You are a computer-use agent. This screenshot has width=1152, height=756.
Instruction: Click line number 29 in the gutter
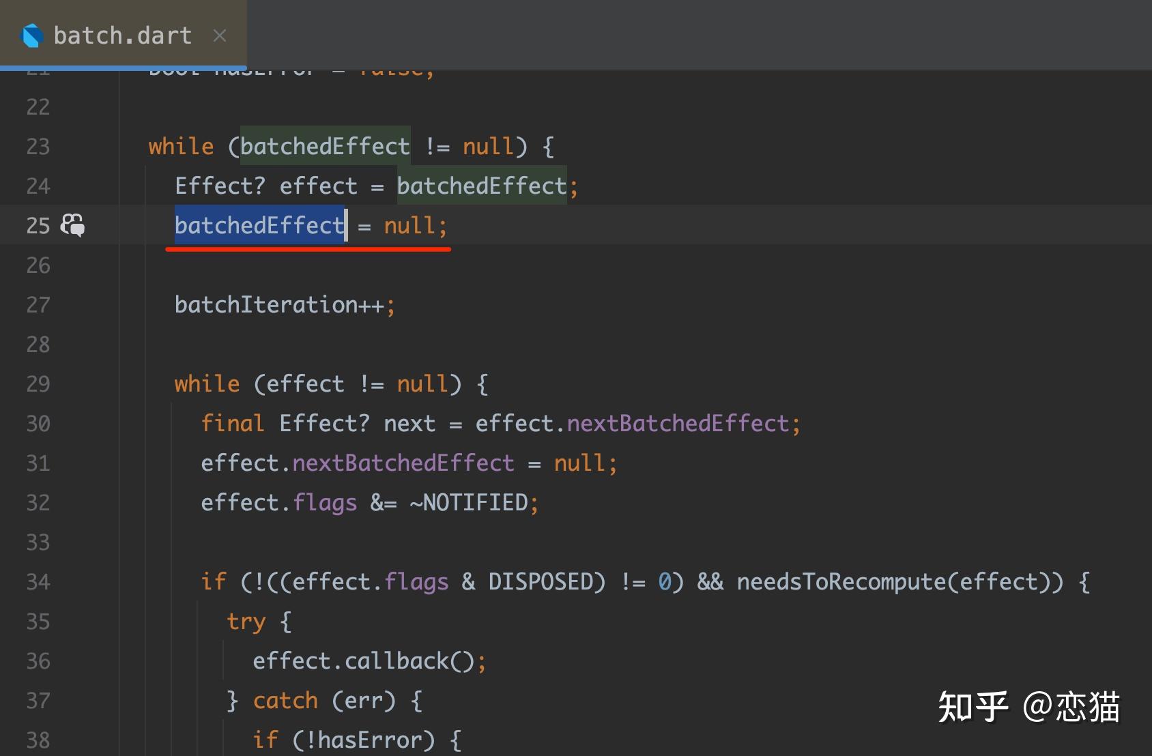[38, 384]
